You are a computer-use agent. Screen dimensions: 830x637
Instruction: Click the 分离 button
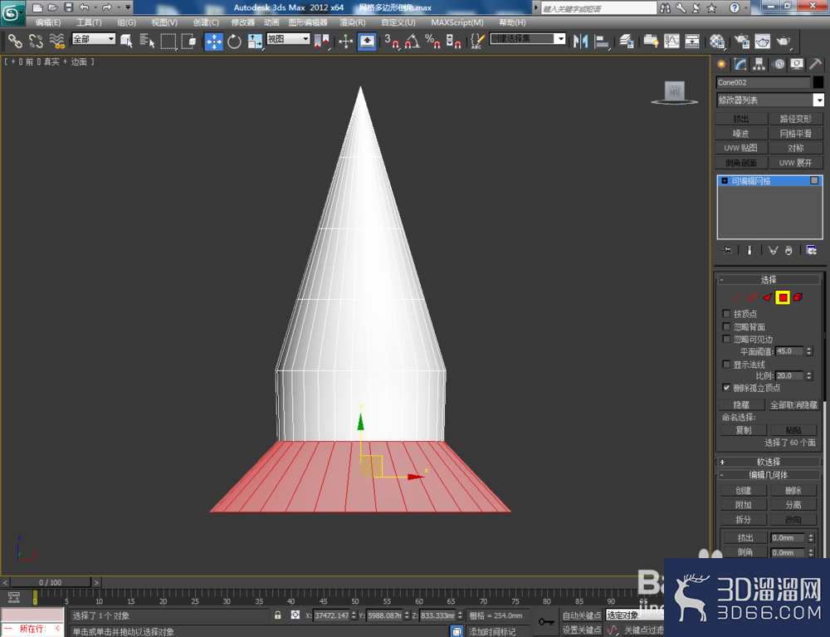(x=793, y=505)
